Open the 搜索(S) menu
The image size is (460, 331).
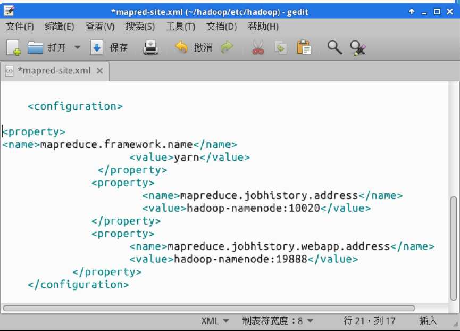pyautogui.click(x=140, y=27)
